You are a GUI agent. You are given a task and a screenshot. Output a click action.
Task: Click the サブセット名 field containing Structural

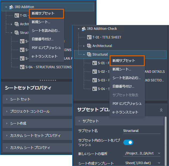tap(142, 131)
